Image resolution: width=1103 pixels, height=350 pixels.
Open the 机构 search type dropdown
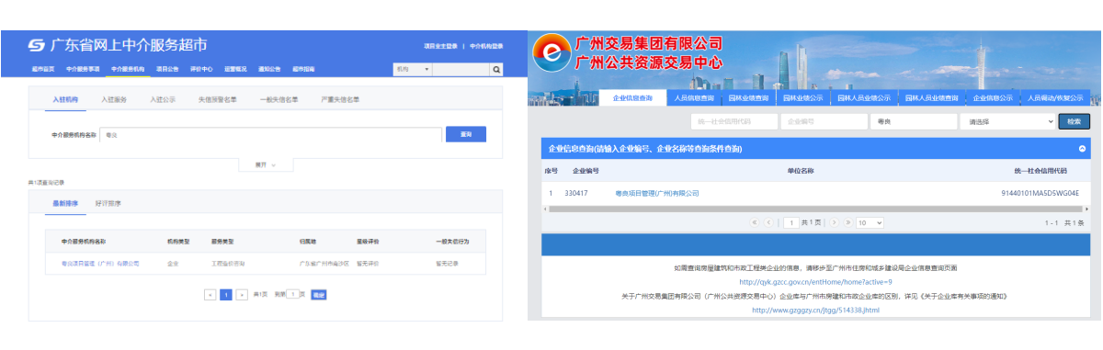412,69
